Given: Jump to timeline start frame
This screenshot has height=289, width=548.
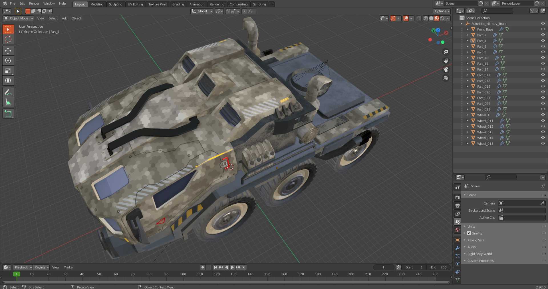Looking at the screenshot, I should (x=215, y=267).
